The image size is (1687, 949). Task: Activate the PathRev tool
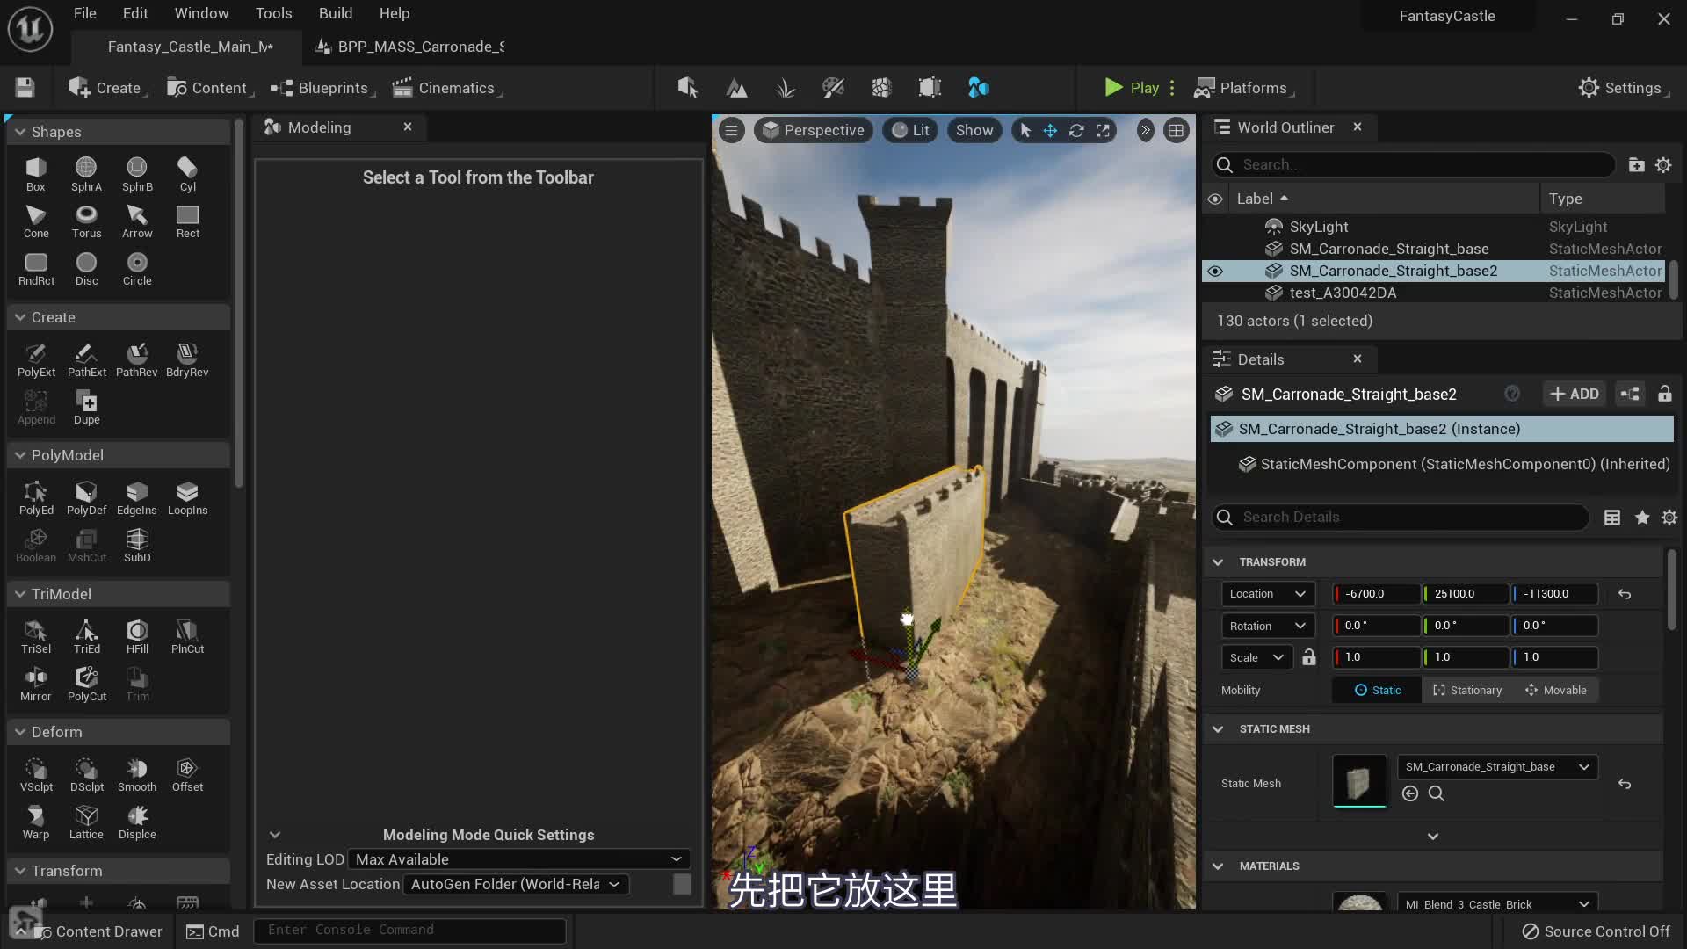pyautogui.click(x=137, y=360)
